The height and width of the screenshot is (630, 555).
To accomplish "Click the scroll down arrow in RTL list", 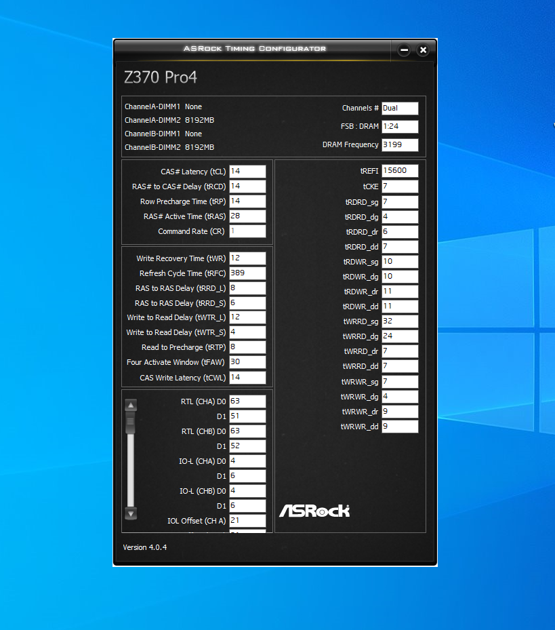I will [x=131, y=513].
